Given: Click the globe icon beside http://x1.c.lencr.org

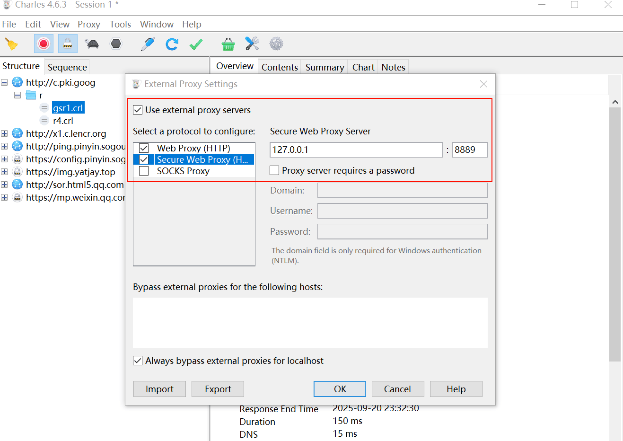Looking at the screenshot, I should (x=17, y=133).
